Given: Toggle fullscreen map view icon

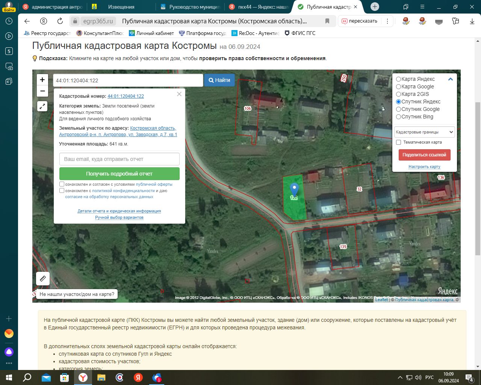Looking at the screenshot, I should click(42, 106).
